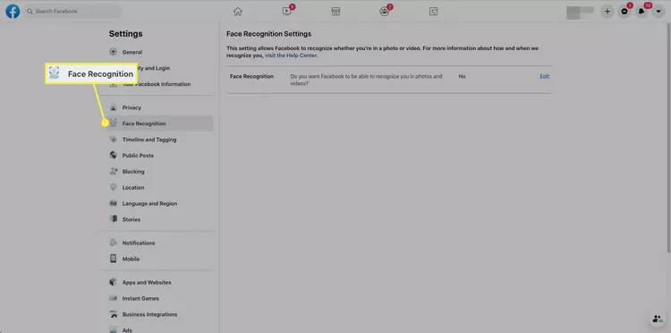The width and height of the screenshot is (671, 333).
Task: Open the Messenger icon
Action: click(x=624, y=12)
